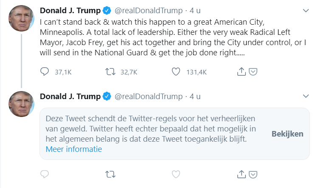Reply to the Minneapolis tweet

pyautogui.click(x=45, y=72)
